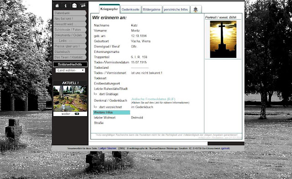This screenshot has height=179, width=292.
Task: Click the cross portrait image
Action: click(x=223, y=39)
